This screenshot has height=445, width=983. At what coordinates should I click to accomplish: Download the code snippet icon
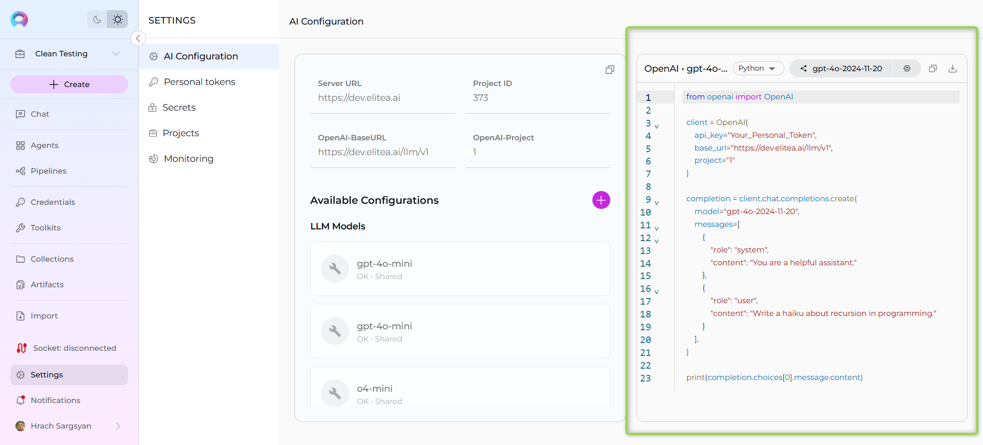[x=953, y=69]
